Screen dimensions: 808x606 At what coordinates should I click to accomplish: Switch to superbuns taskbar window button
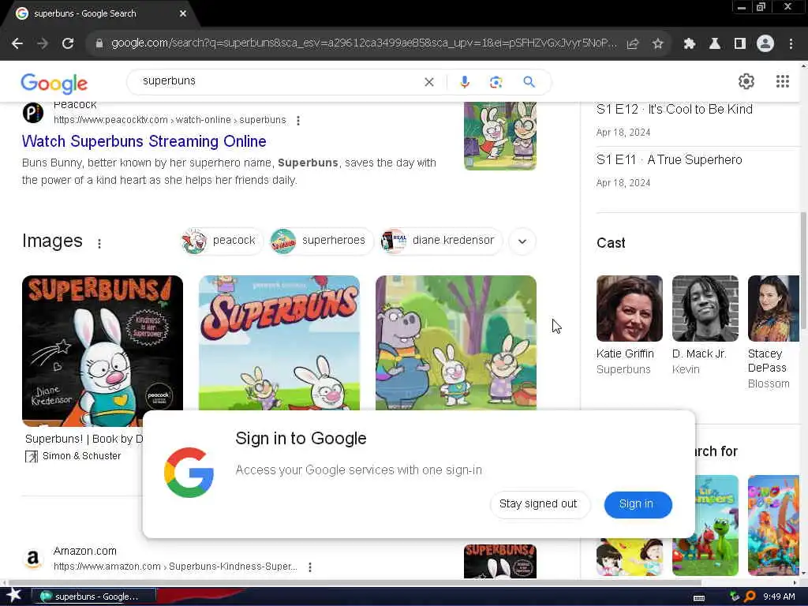[94, 597]
